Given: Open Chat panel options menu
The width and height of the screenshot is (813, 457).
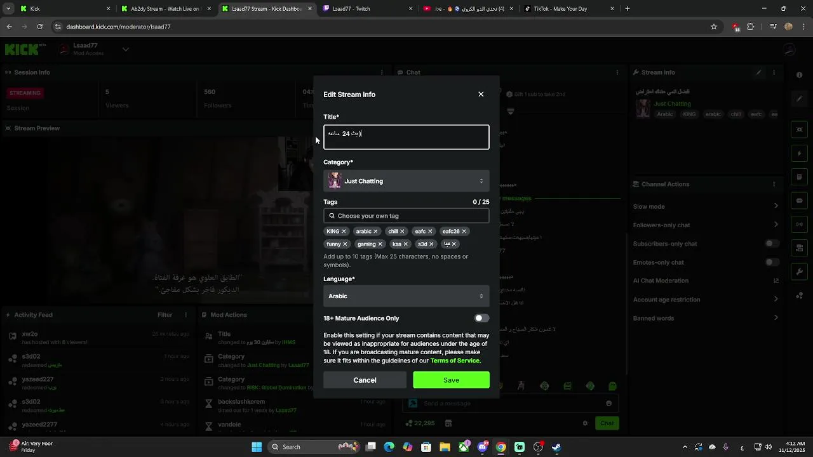Looking at the screenshot, I should [617, 72].
